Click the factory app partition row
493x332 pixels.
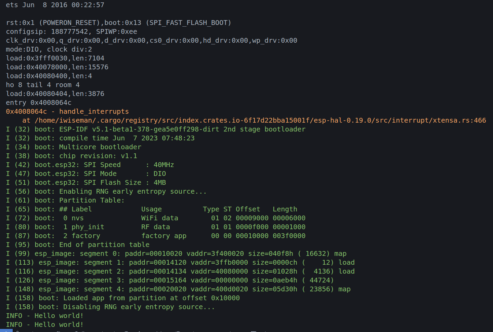click(156, 236)
